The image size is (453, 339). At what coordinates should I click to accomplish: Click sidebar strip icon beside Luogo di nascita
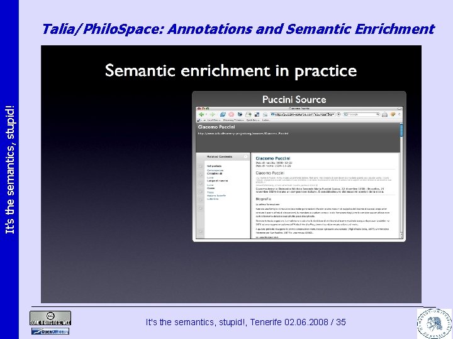click(200, 183)
